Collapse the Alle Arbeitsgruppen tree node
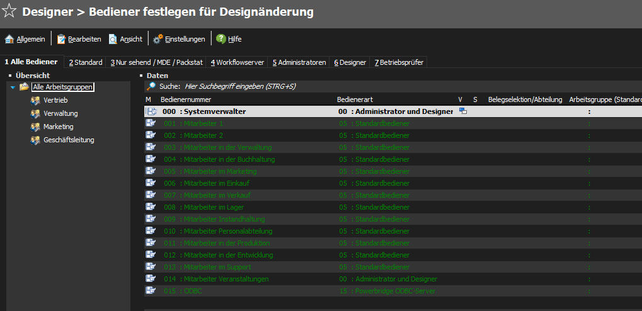 click(13, 88)
